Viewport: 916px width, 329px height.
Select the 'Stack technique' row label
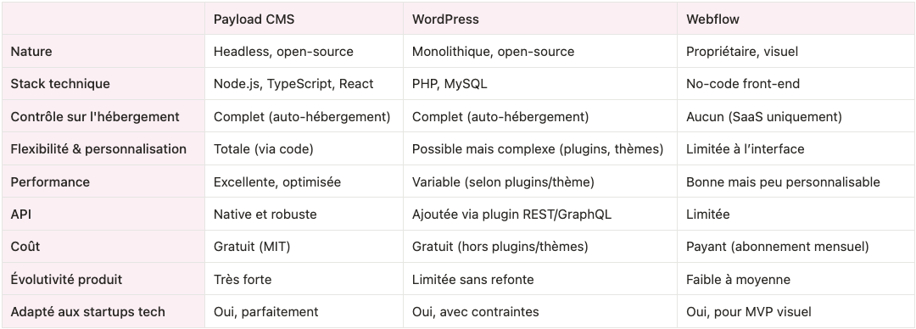pos(103,84)
